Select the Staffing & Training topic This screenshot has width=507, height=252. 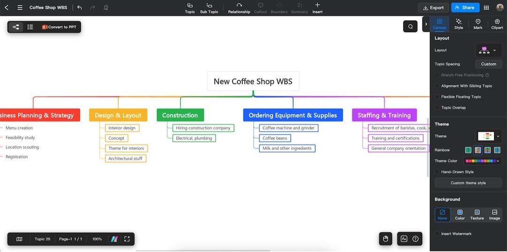pyautogui.click(x=384, y=115)
